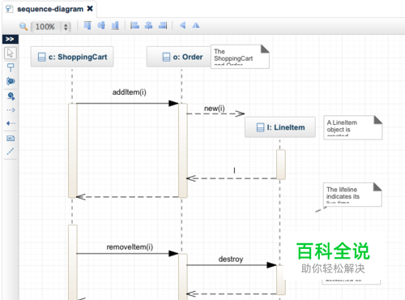The height and width of the screenshot is (300, 405).
Task: Select the removeItem(i) message label
Action: pyautogui.click(x=130, y=247)
